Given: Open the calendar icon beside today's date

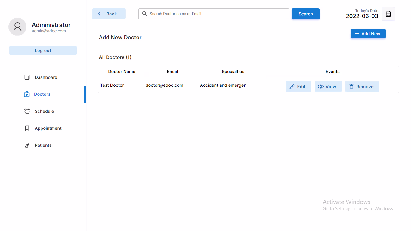Looking at the screenshot, I should pyautogui.click(x=388, y=14).
